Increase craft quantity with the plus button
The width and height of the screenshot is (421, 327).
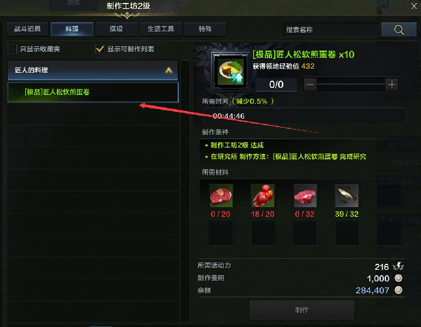pos(392,85)
